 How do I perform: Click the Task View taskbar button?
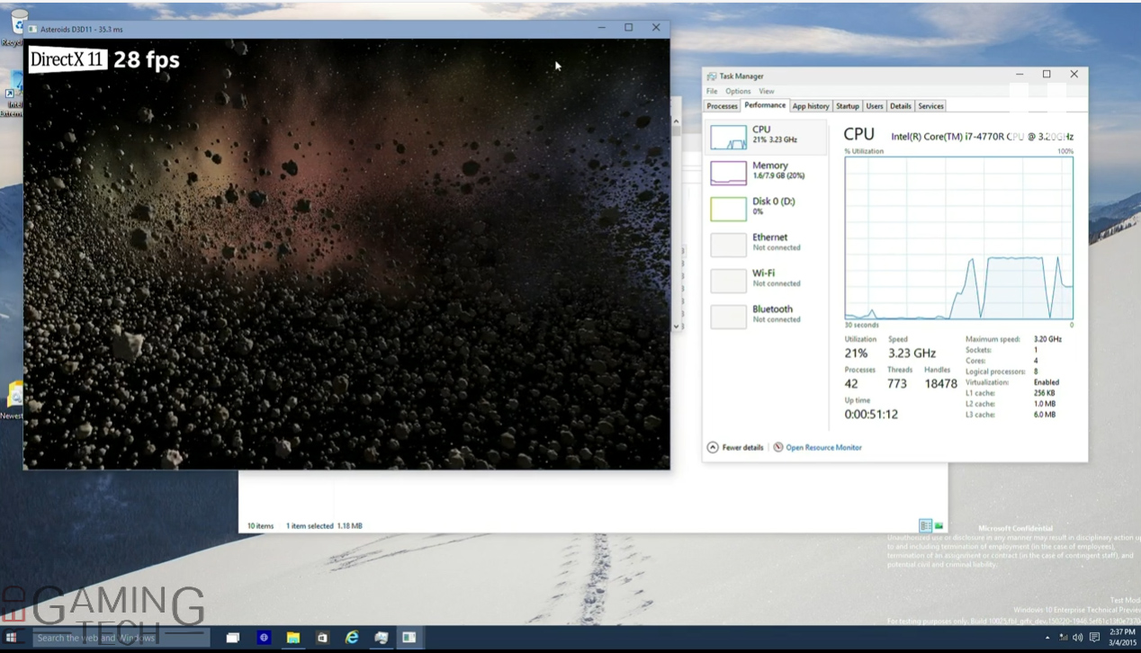tap(232, 638)
